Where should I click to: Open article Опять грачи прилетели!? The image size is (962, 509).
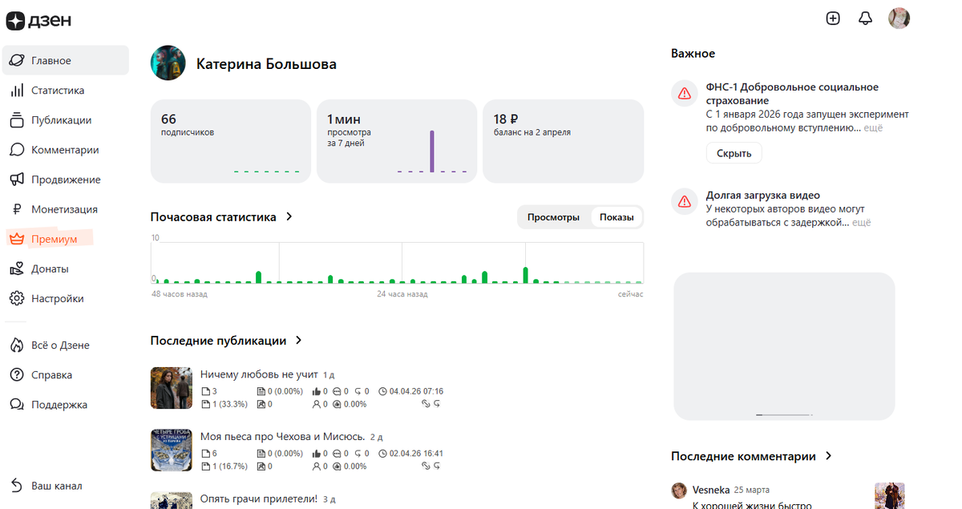[259, 499]
